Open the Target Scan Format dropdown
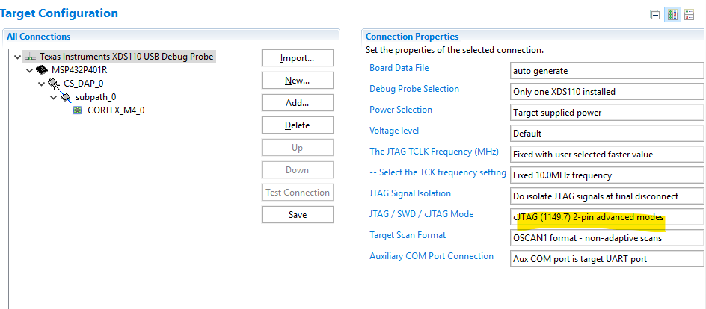 [606, 238]
